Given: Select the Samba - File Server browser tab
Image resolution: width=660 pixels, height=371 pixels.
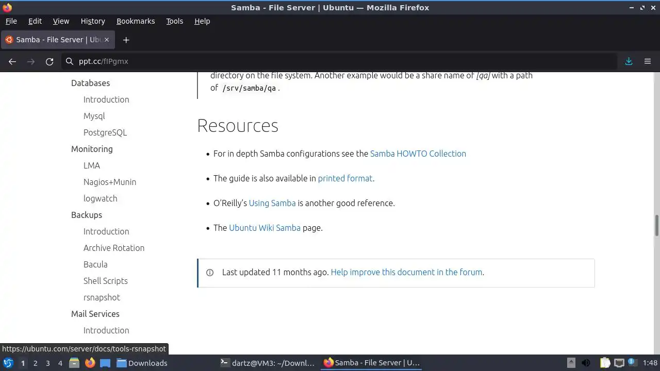Looking at the screenshot, I should [58, 40].
